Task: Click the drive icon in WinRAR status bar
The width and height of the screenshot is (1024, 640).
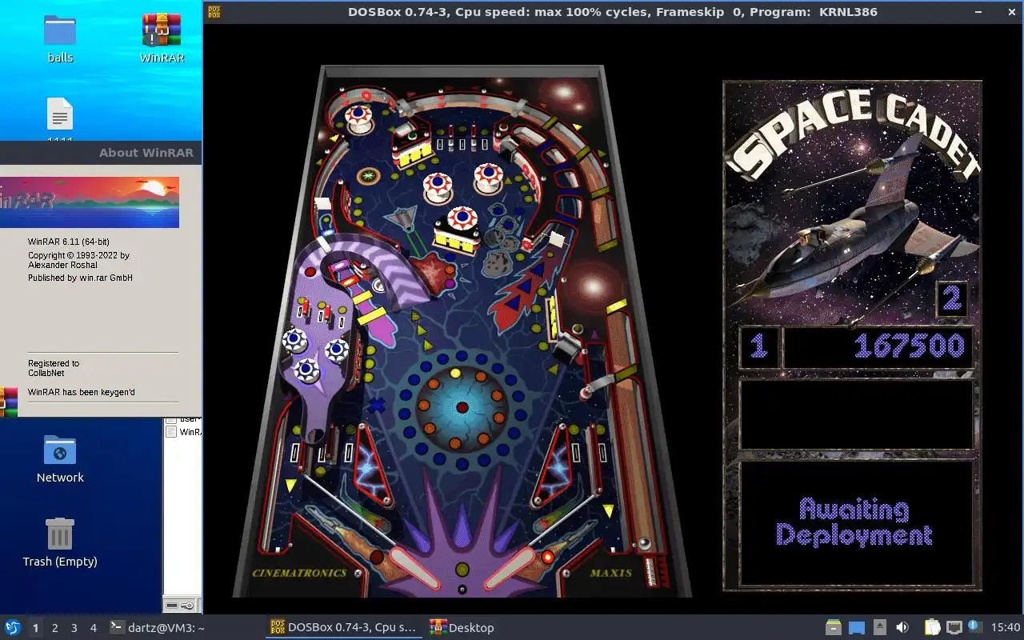Action: pos(172,606)
